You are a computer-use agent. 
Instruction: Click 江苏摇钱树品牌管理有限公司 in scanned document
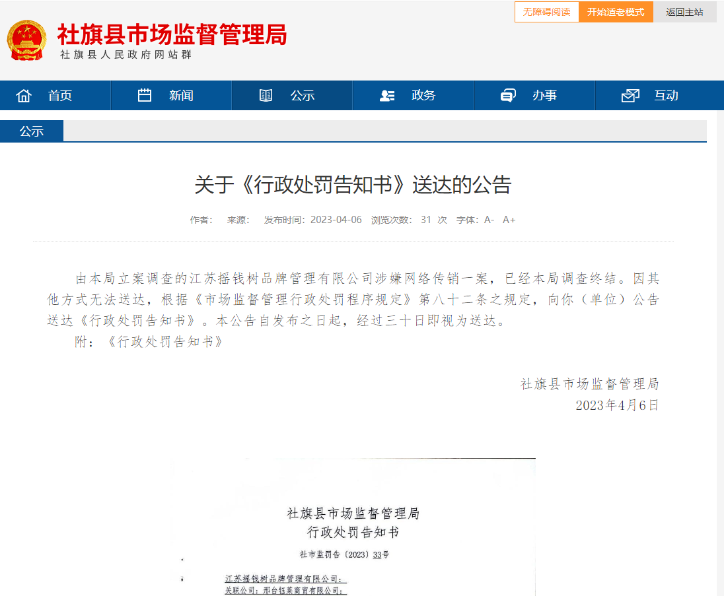285,578
